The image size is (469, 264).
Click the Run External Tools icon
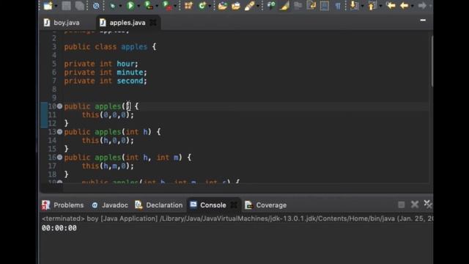coord(167,5)
